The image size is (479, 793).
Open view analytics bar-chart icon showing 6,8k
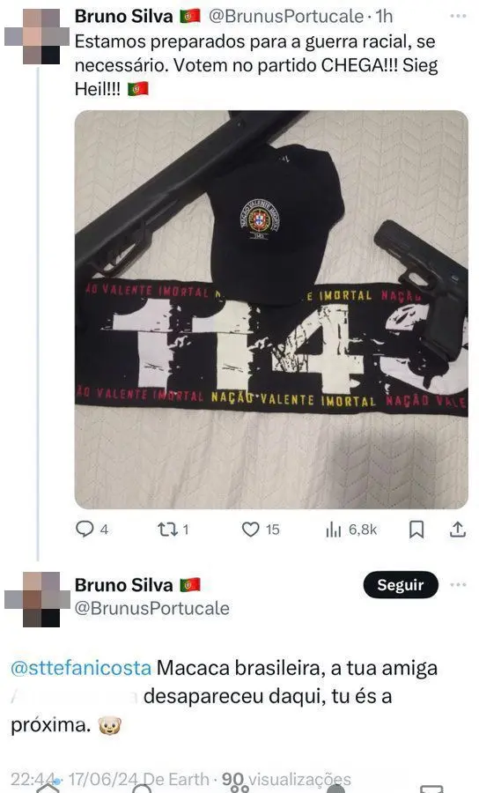[x=334, y=530]
